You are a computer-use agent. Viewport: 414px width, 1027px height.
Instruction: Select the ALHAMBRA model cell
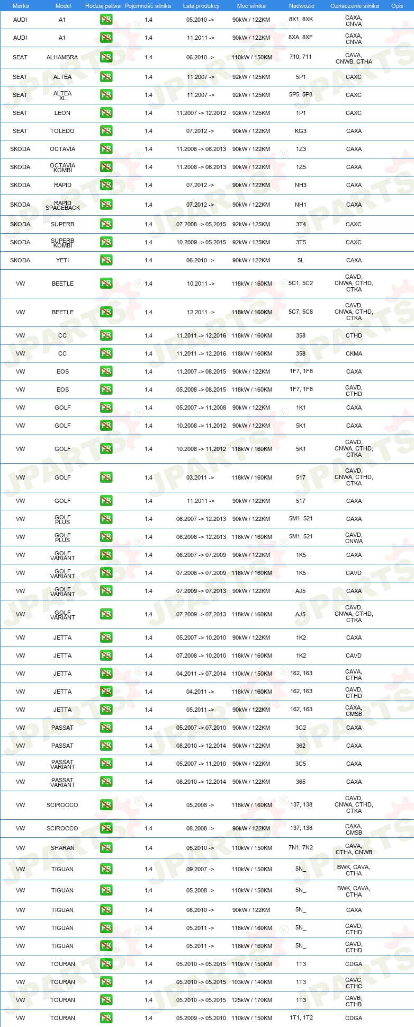[x=62, y=57]
